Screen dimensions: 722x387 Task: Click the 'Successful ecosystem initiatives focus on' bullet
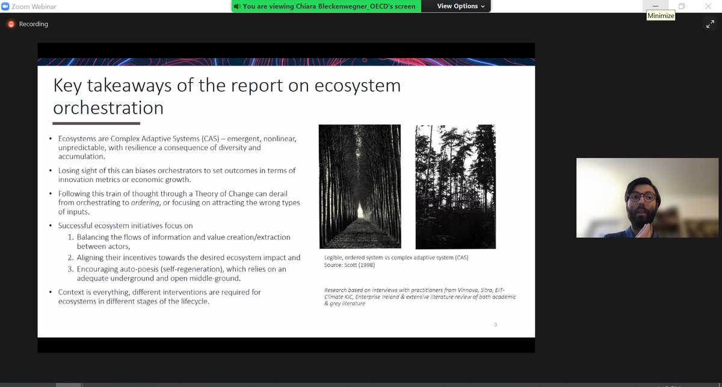(x=125, y=225)
